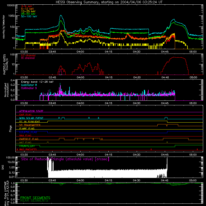The width and height of the screenshot is (206, 206).
Task: Click the FRONTS OFF flag label
Action: pyautogui.click(x=27, y=146)
